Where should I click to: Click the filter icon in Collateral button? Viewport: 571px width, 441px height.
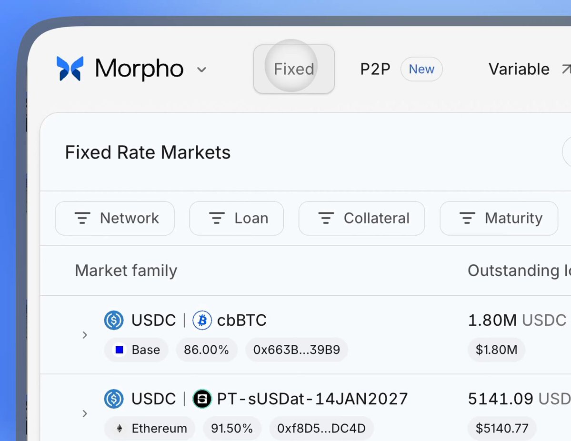(x=326, y=218)
